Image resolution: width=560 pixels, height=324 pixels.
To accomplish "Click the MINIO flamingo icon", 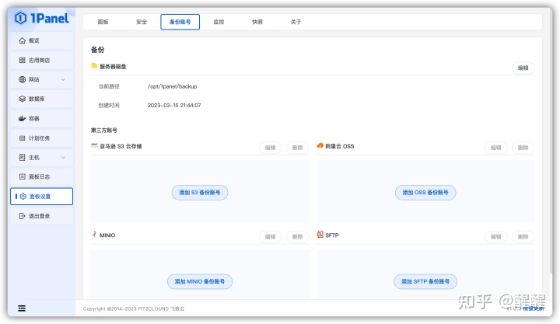I will [94, 235].
